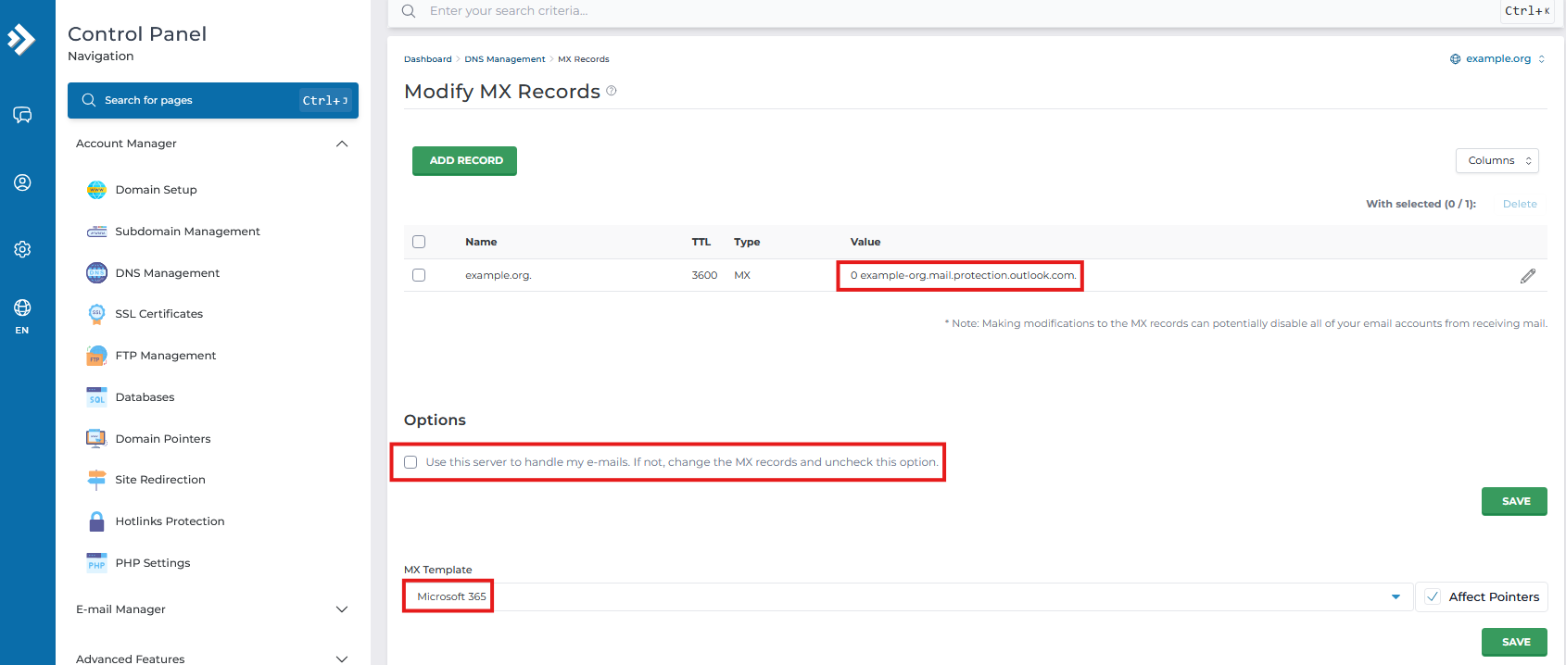This screenshot has width=1566, height=665.
Task: Click the magnifier icon in the top search bar
Action: [x=409, y=11]
